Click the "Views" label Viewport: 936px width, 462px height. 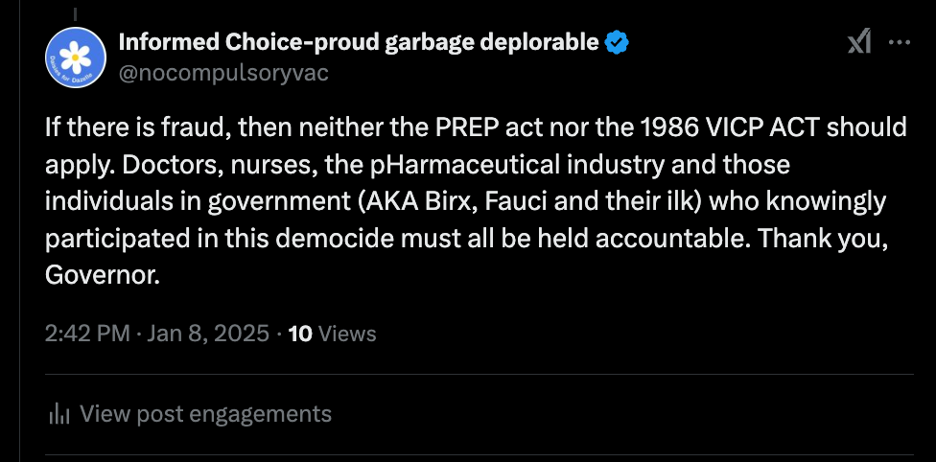pyautogui.click(x=346, y=334)
